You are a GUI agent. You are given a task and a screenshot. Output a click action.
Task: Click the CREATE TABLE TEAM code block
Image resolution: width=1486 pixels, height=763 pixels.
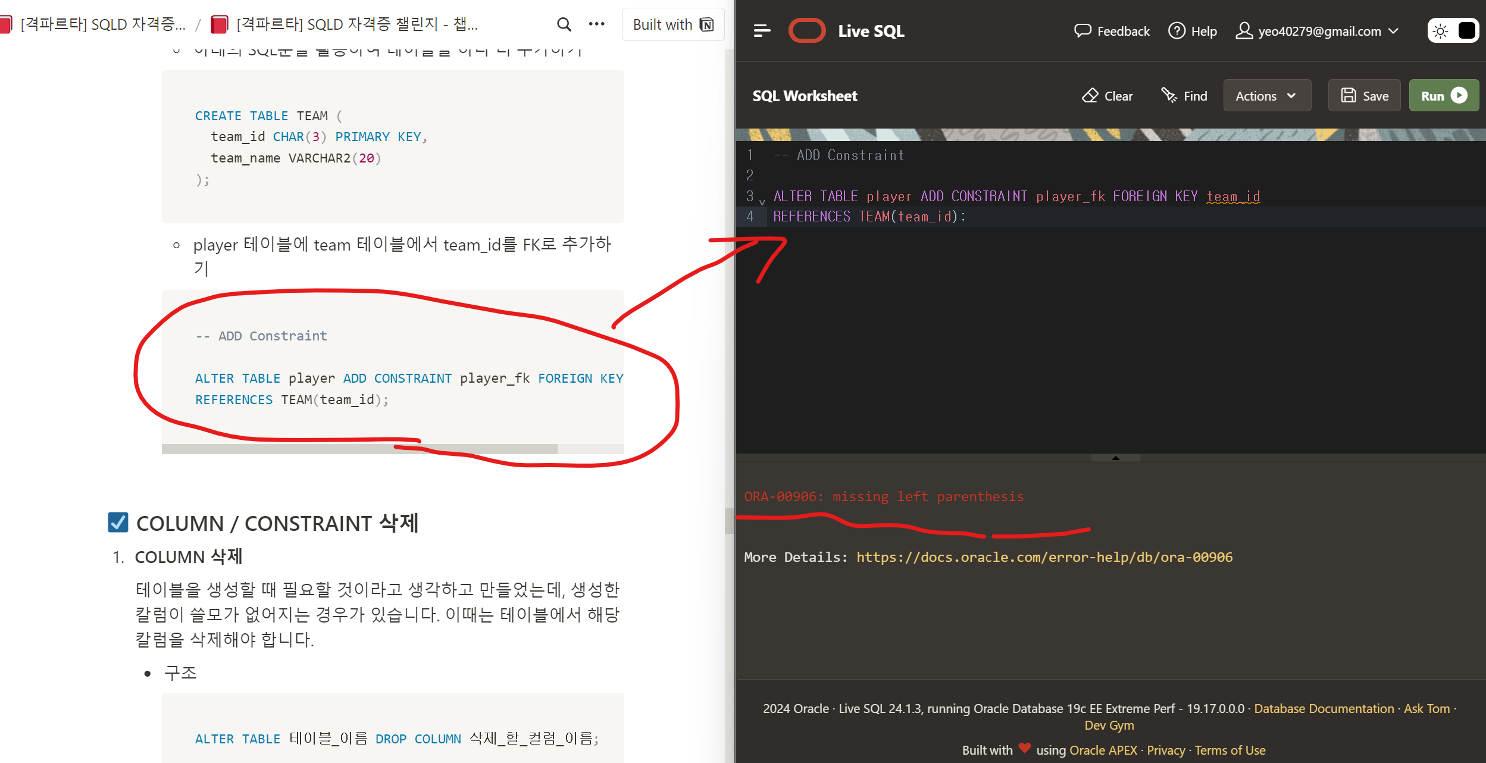[x=393, y=146]
